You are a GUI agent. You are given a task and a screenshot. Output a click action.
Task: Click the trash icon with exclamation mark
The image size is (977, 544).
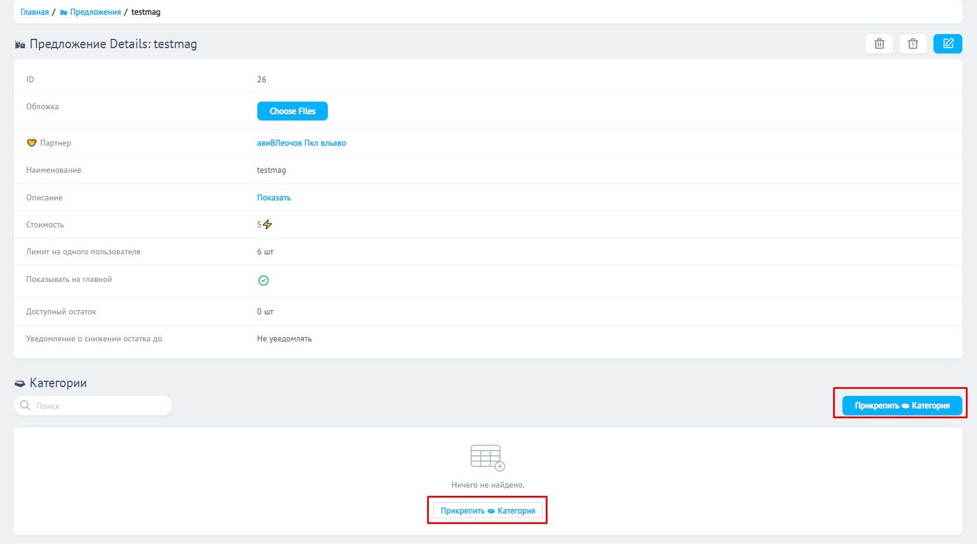(x=912, y=44)
